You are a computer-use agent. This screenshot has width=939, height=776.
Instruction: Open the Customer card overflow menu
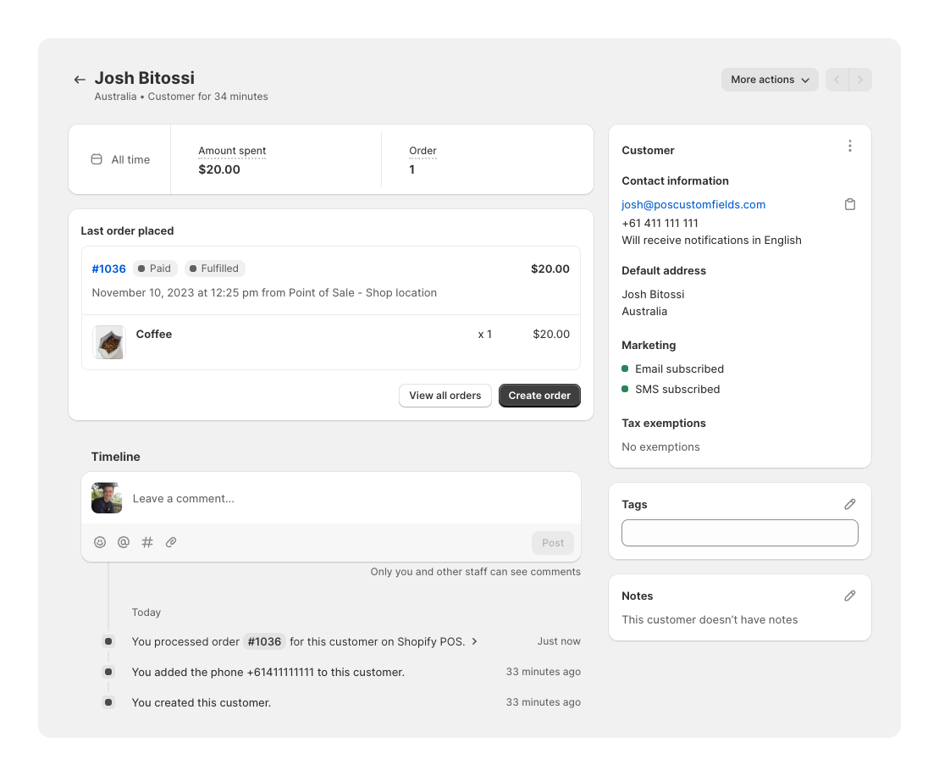coord(850,146)
